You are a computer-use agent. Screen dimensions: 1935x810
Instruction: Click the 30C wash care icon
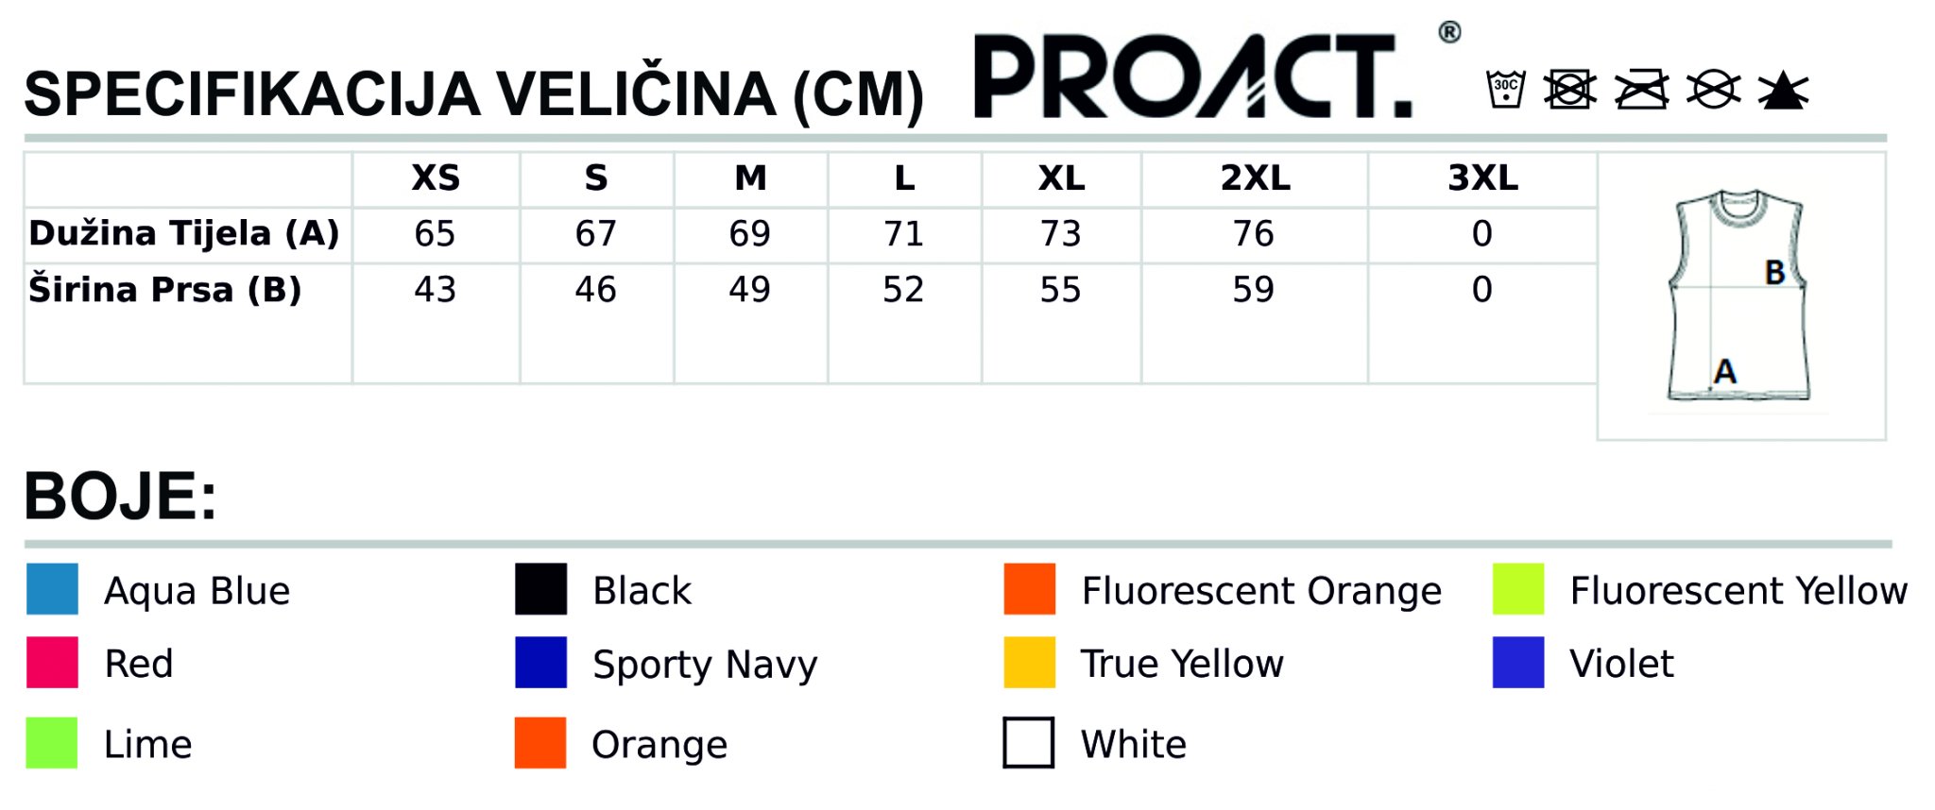click(1505, 90)
